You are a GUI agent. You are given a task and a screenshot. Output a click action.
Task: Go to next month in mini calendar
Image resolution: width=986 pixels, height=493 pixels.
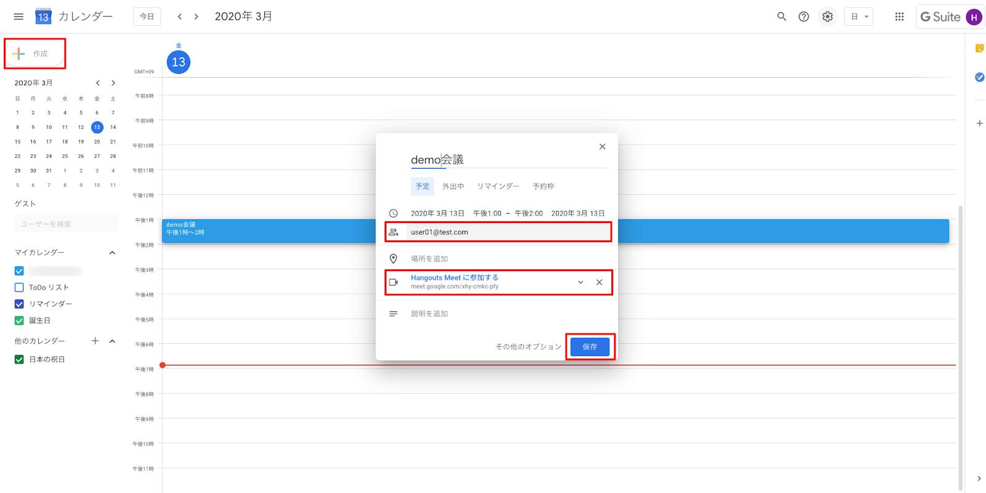[113, 83]
